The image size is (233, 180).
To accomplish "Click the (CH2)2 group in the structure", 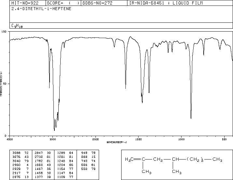I will tap(195, 159).
